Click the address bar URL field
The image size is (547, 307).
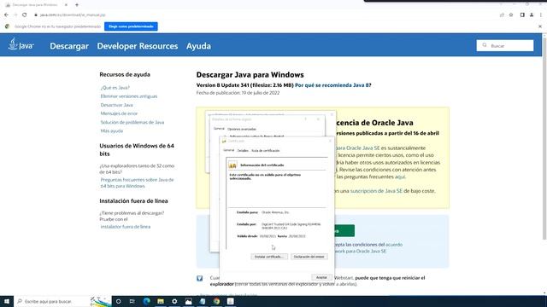[x=73, y=15]
